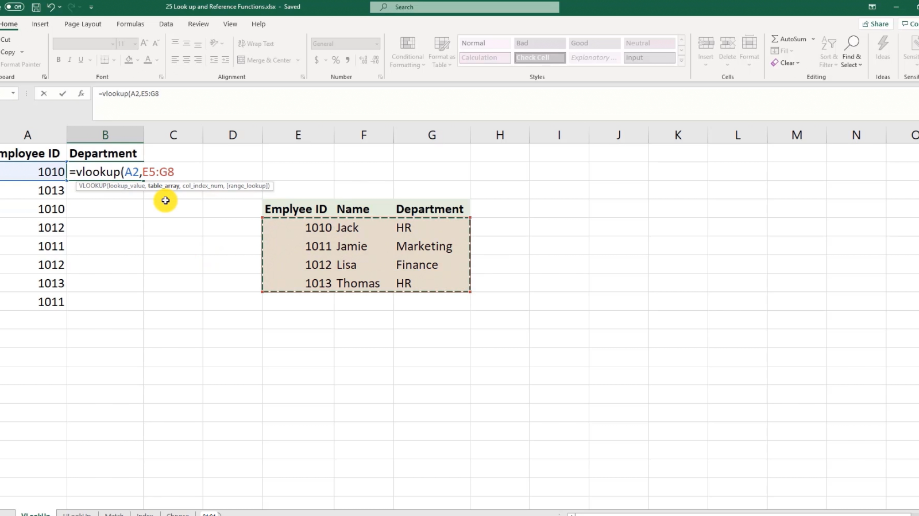Viewport: 919px width, 516px height.
Task: Switch to the Data tab
Action: [166, 24]
